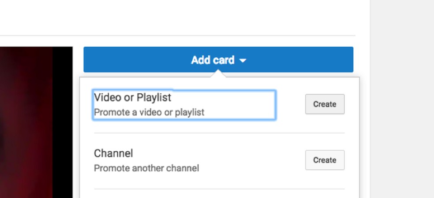This screenshot has width=434, height=198.
Task: Click the 'Add card' label text
Action: click(213, 60)
